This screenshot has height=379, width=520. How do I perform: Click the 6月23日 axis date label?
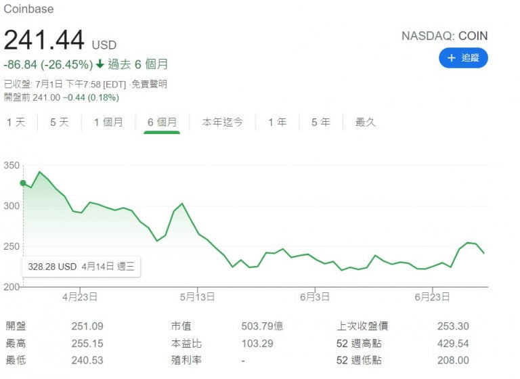[432, 296]
